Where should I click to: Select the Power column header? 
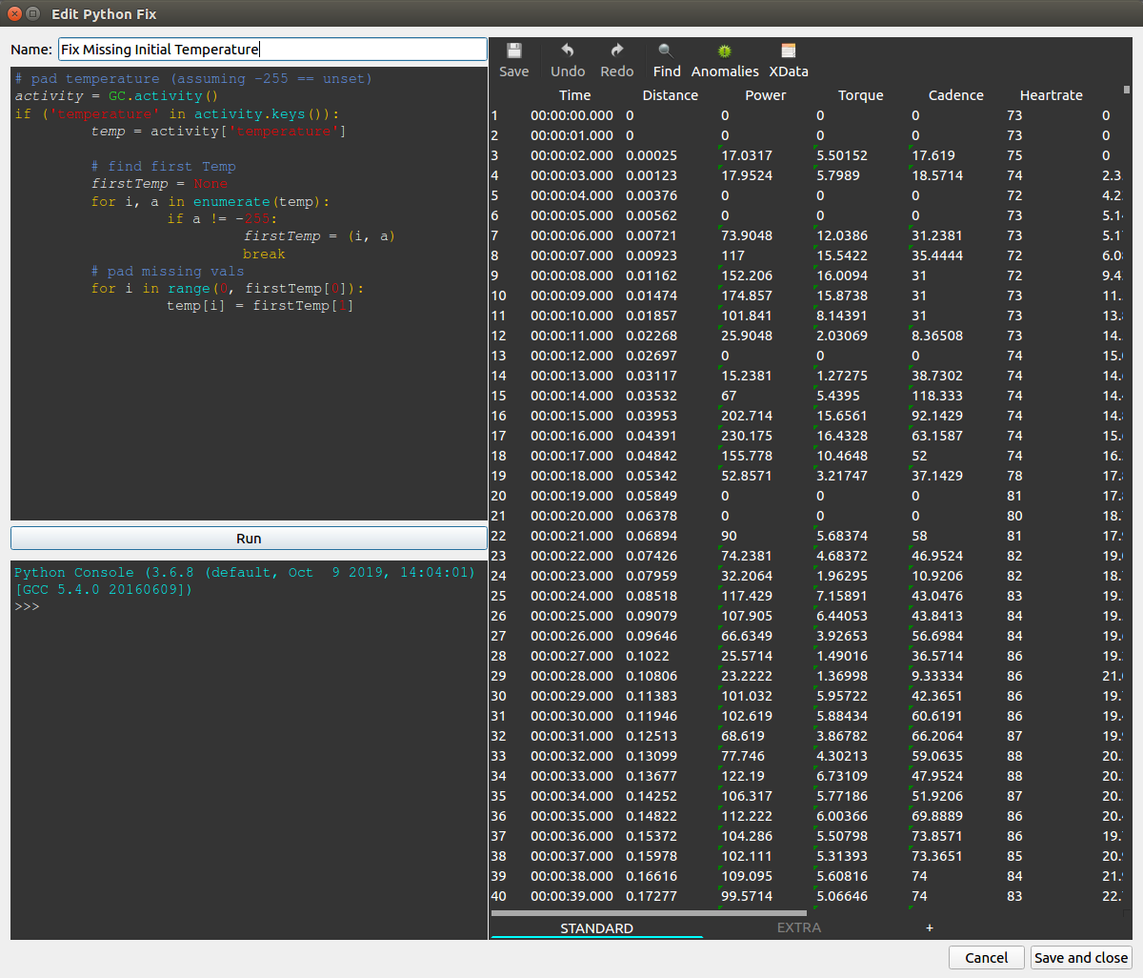(766, 95)
